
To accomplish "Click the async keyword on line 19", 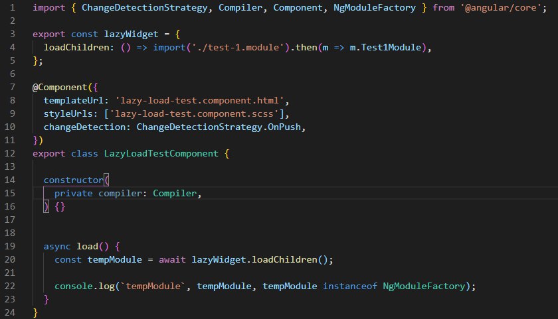I will pyautogui.click(x=57, y=246).
